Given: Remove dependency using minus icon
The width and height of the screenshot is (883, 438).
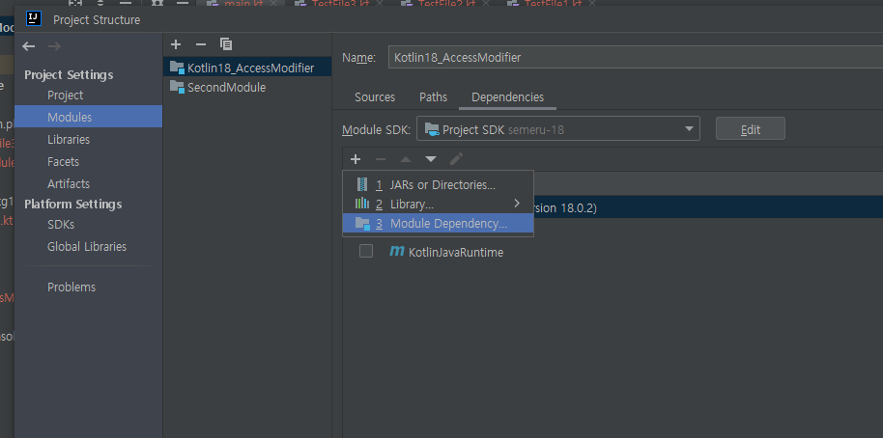Looking at the screenshot, I should point(381,159).
